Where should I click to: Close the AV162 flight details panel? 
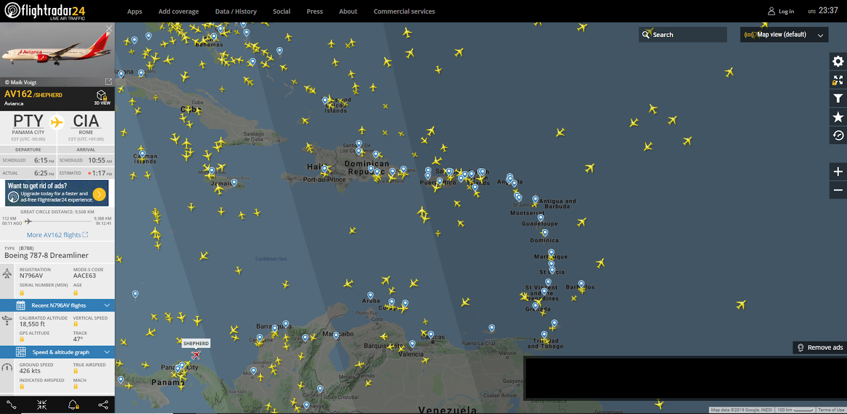[x=109, y=28]
